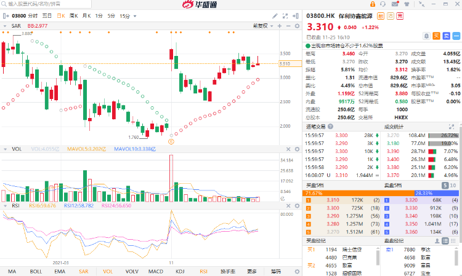This screenshot has height=276, width=462.
Task: Open customer service headset icon
Action: pyautogui.click(x=383, y=4)
